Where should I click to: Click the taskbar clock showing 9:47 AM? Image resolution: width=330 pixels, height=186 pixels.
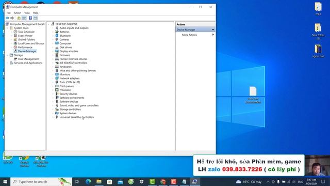coord(311,181)
